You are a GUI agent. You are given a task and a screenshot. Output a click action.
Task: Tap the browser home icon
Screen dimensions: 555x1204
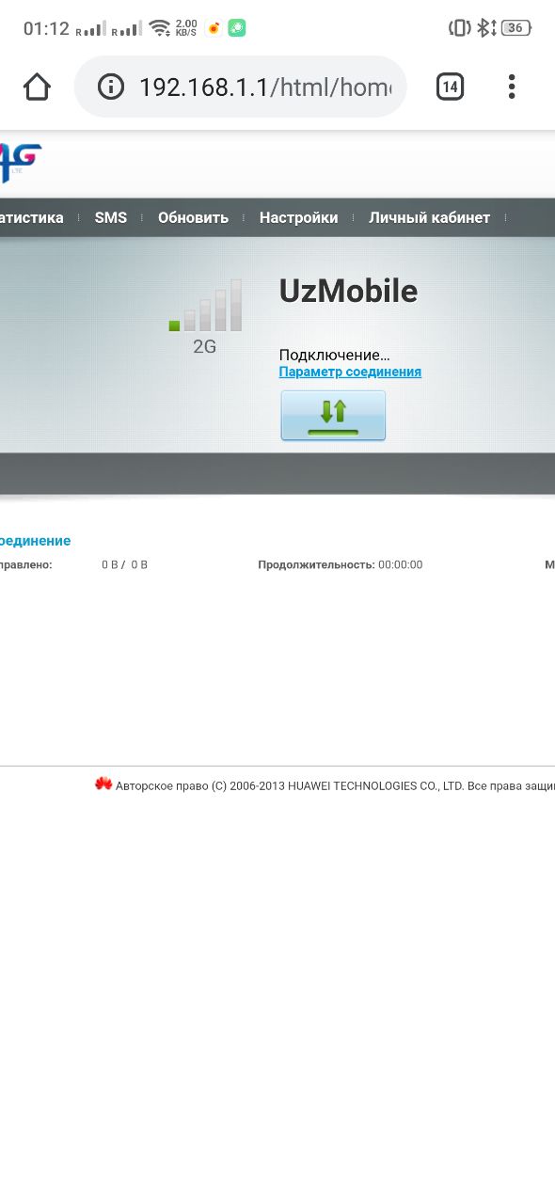point(37,87)
